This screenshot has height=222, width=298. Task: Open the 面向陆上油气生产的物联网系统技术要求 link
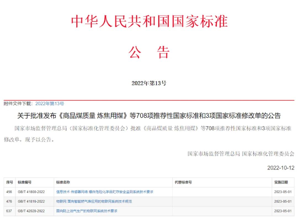87,211
